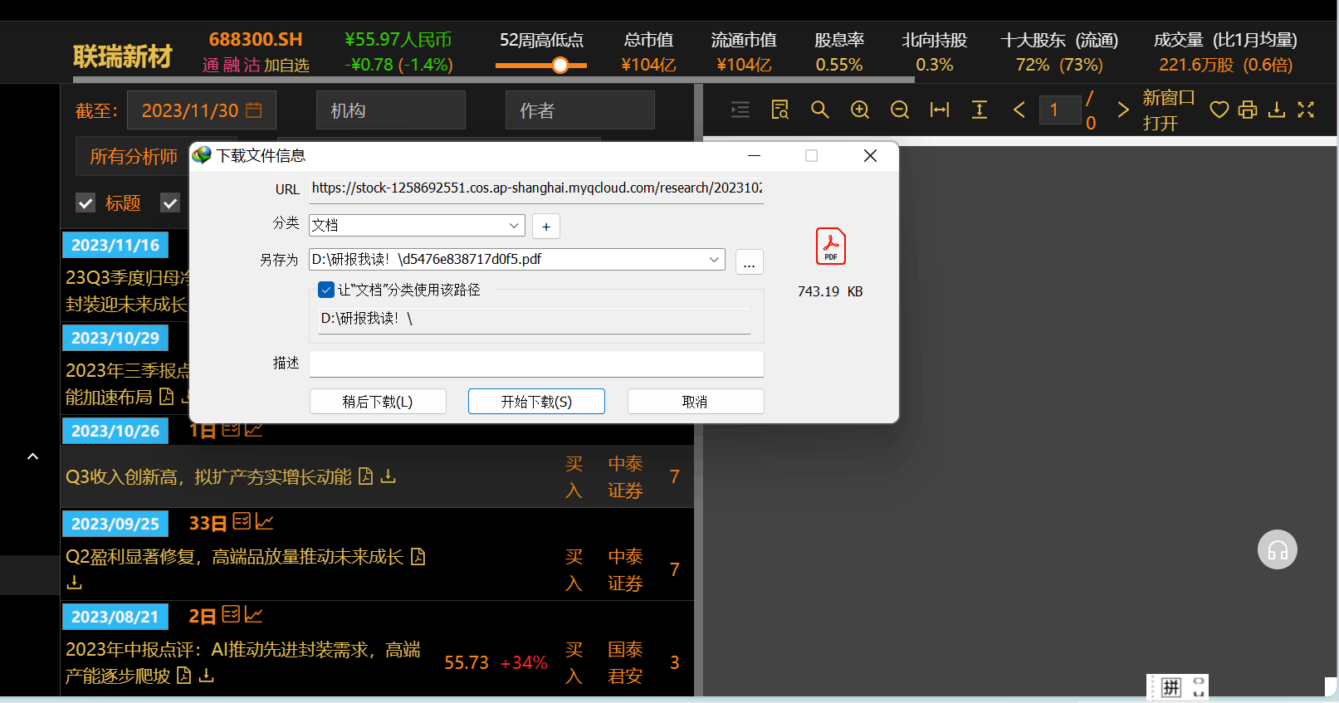Click the 开始下载(S) button
Image resolution: width=1339 pixels, height=703 pixels.
coord(536,402)
